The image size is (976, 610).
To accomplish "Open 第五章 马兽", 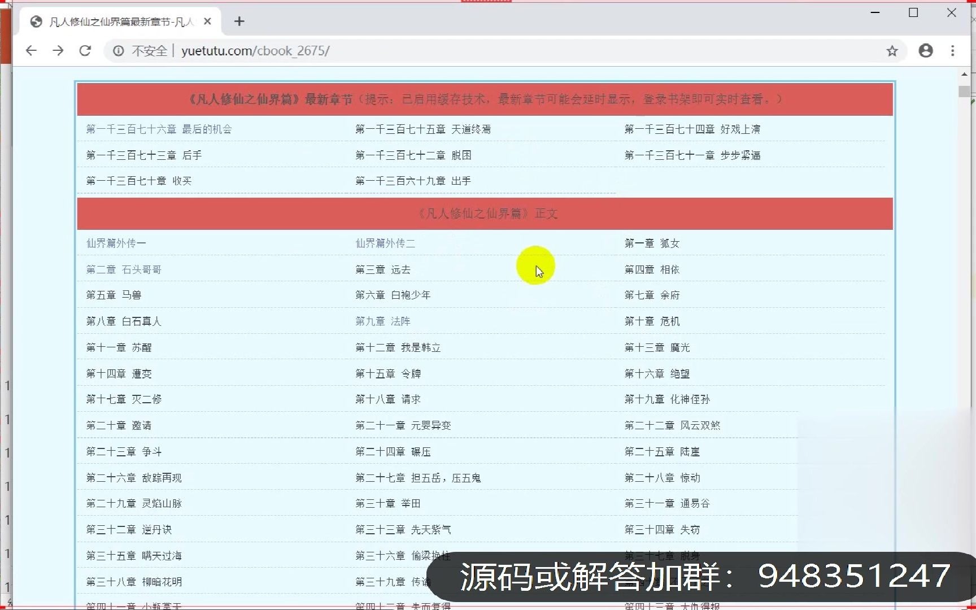I will pos(114,295).
